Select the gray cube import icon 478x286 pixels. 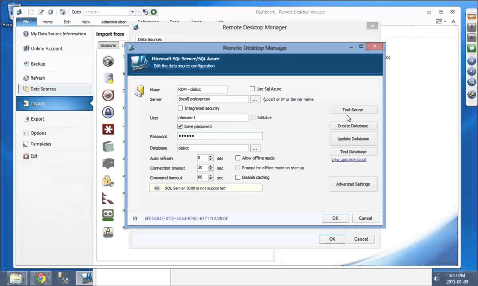click(x=108, y=146)
